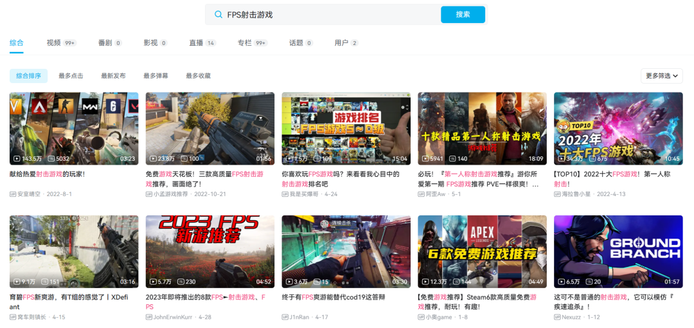694x328 pixels.
Task: Open uploader J1nRan profile
Action: 301,317
